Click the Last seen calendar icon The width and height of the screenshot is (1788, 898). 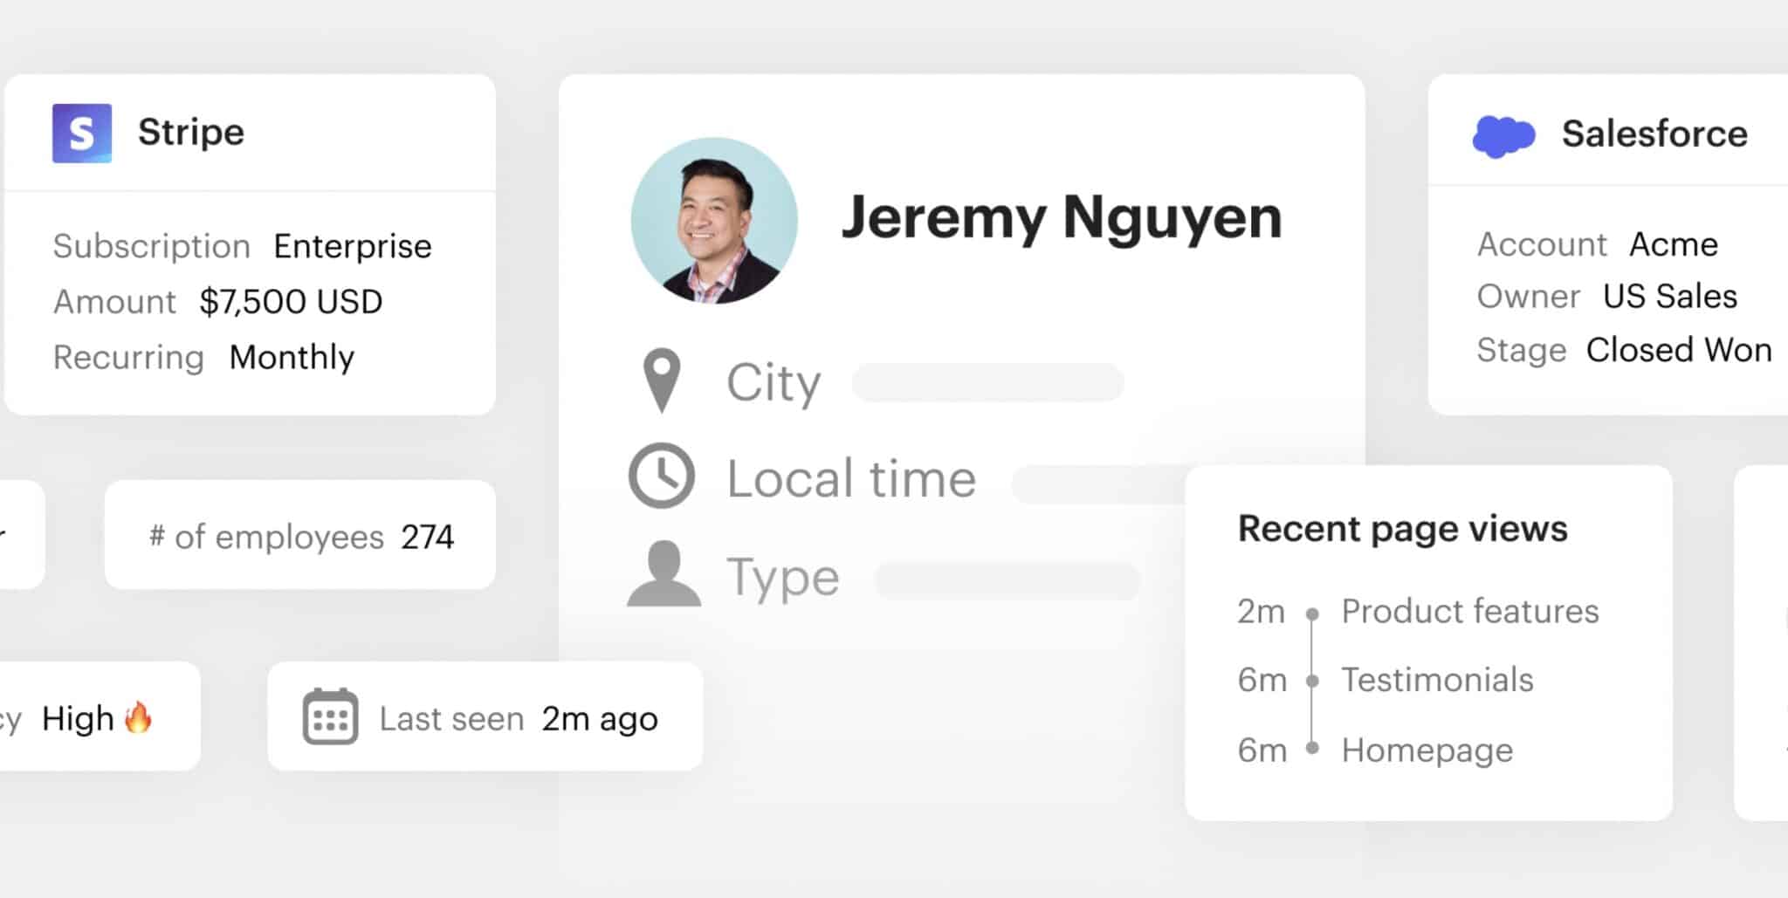pos(330,716)
